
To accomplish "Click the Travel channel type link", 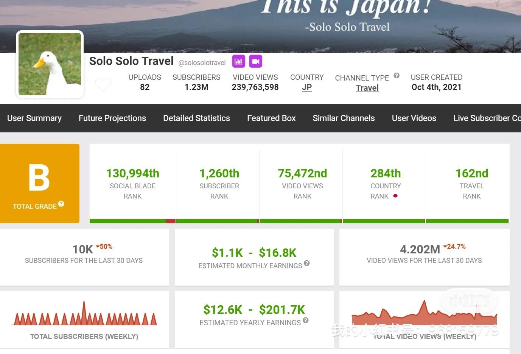I will [367, 88].
